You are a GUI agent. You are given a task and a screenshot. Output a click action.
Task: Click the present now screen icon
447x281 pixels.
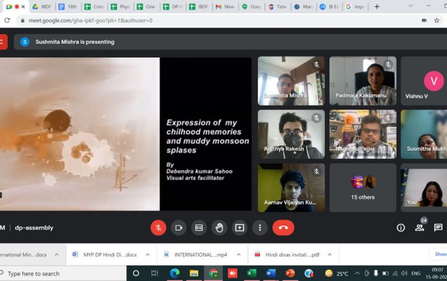239,227
